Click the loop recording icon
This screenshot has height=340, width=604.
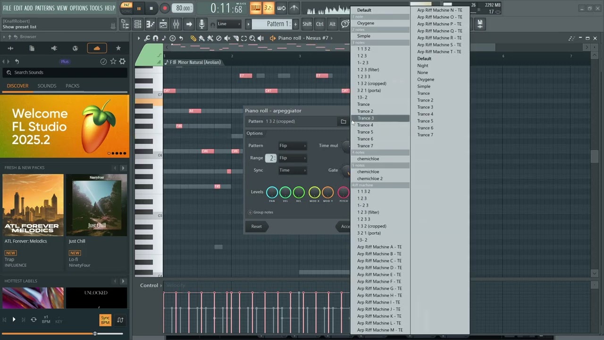click(281, 8)
